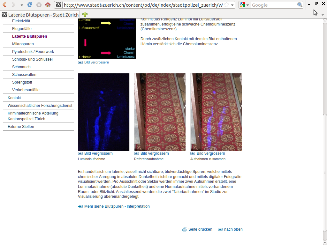Click the Luminol chemiluminescence diagram image

coord(107,39)
